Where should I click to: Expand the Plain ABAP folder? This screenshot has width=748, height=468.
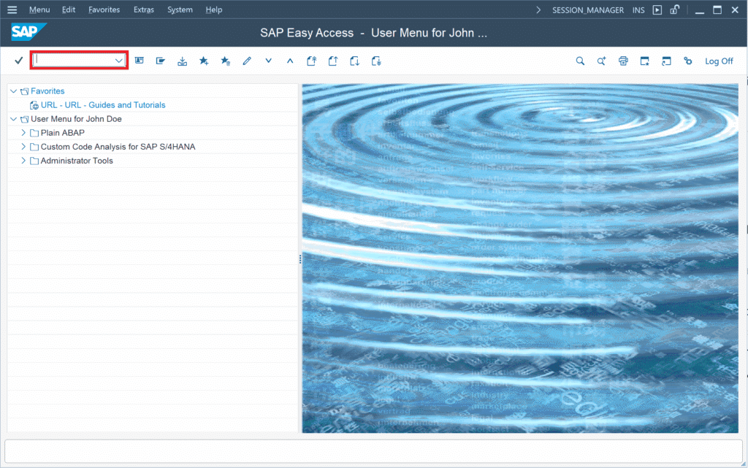[x=23, y=133]
